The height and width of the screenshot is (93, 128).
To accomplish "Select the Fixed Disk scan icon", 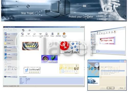I will (x=28, y=34).
